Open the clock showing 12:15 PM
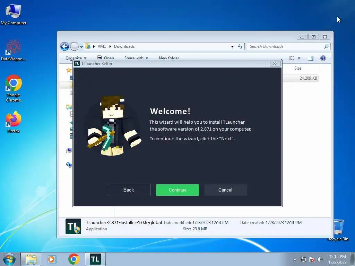The image size is (355, 266). pyautogui.click(x=337, y=259)
